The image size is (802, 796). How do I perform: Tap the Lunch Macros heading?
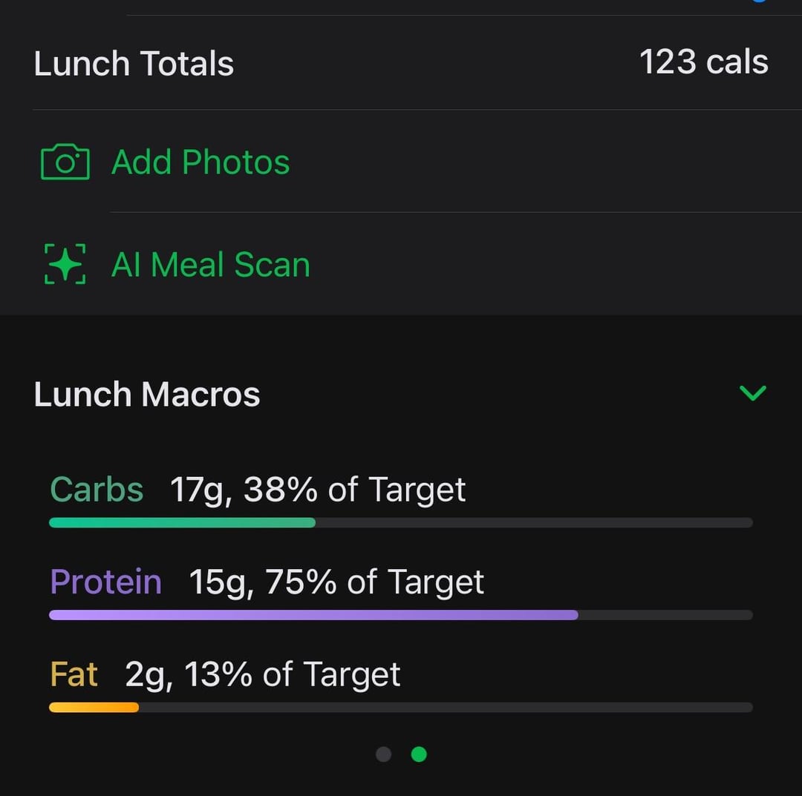coord(147,394)
